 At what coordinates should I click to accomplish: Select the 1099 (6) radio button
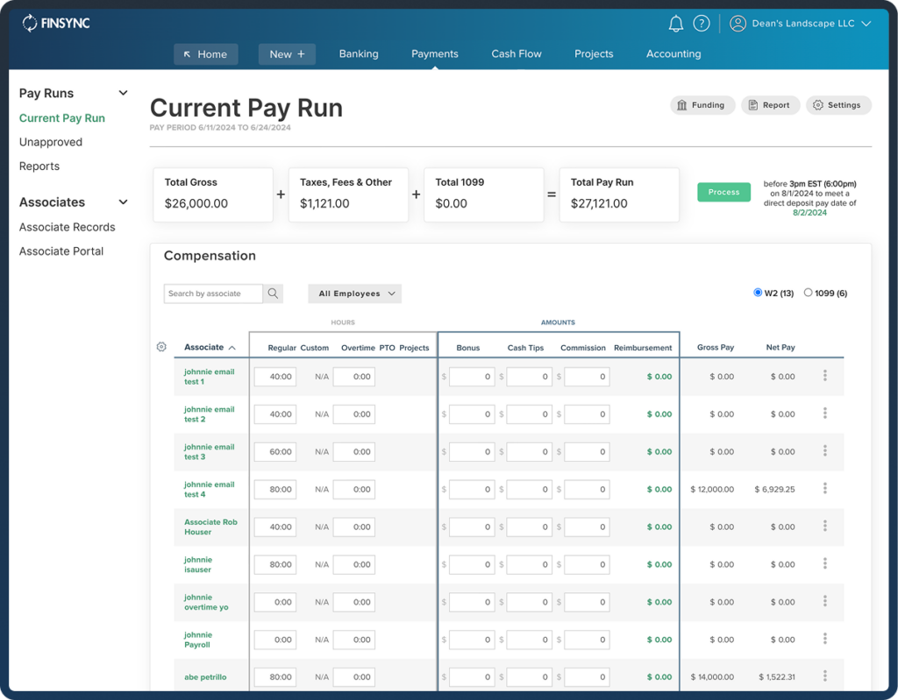coord(808,293)
